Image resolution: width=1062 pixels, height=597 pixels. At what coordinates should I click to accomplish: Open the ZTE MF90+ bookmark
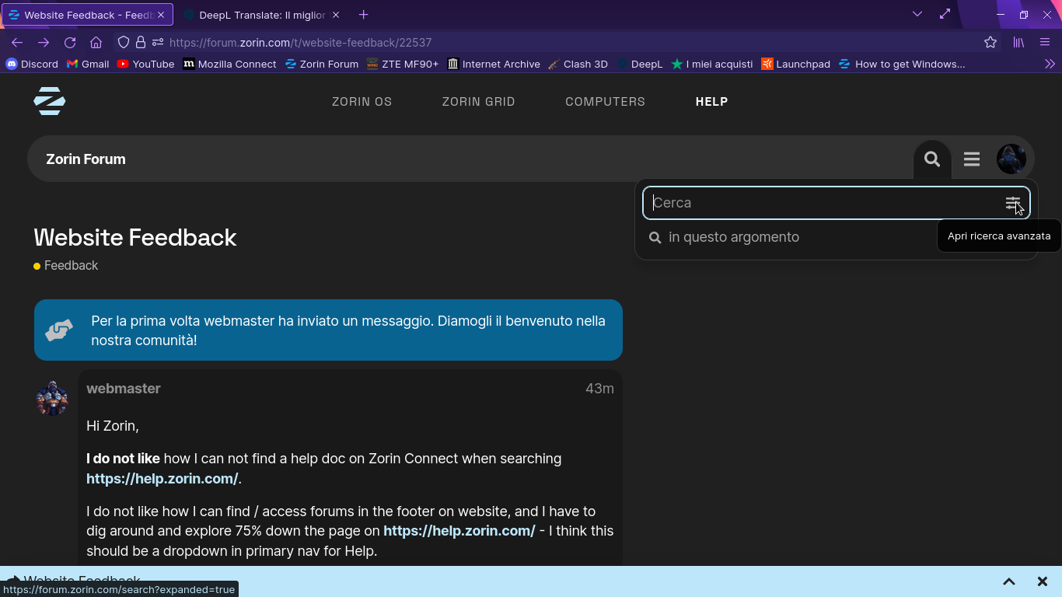(x=403, y=64)
